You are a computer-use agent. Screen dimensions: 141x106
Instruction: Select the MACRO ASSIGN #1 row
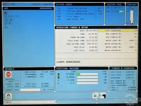(x=117, y=44)
